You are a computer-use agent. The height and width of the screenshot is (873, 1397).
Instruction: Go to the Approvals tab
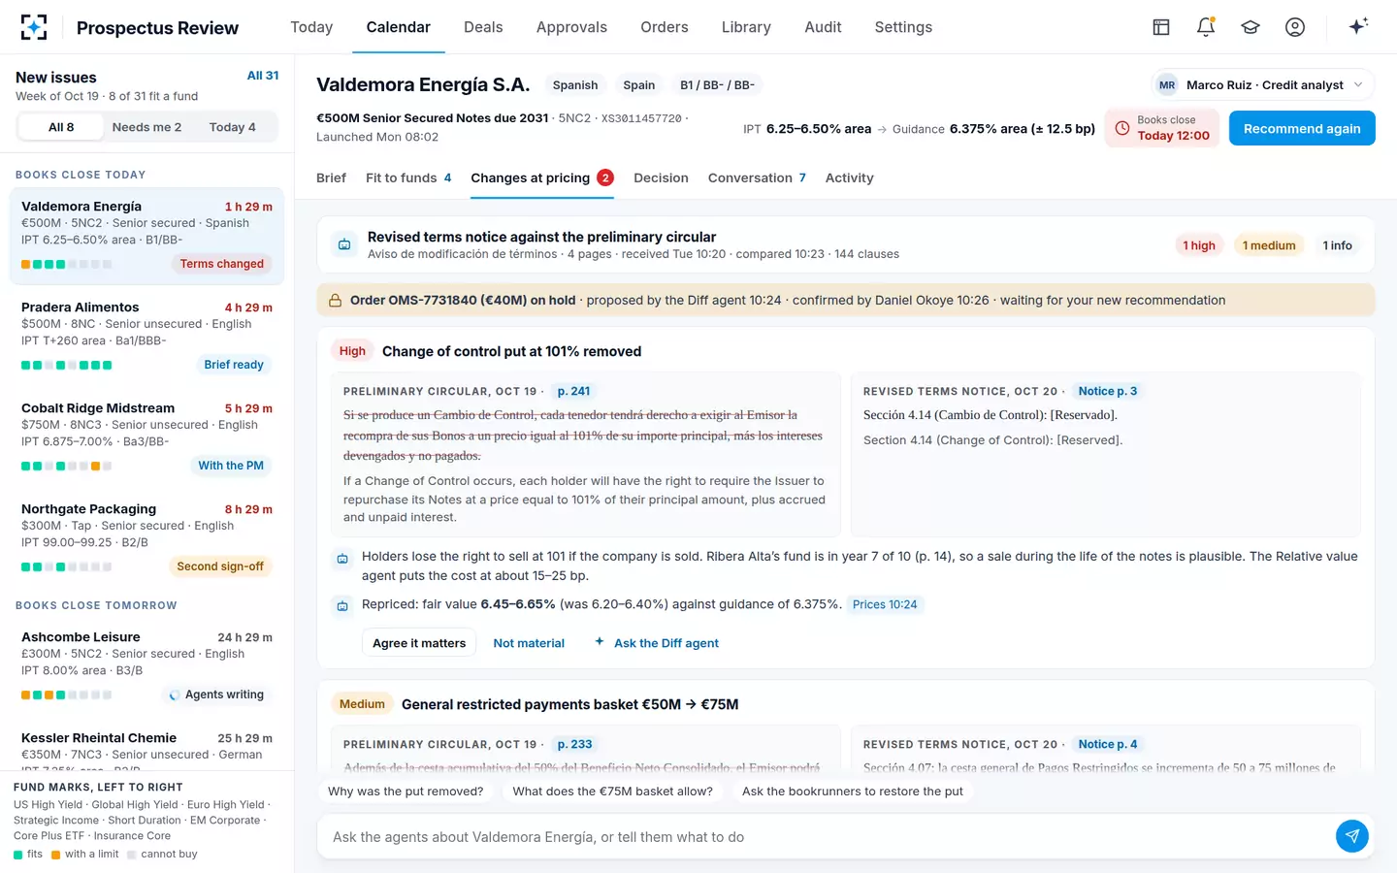pos(571,27)
